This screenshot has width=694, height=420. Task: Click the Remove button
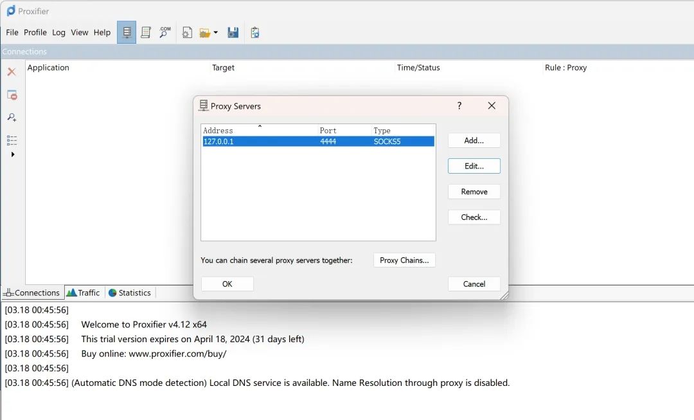pos(474,192)
